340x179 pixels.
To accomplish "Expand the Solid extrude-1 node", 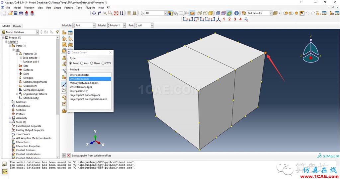I will 21,58.
